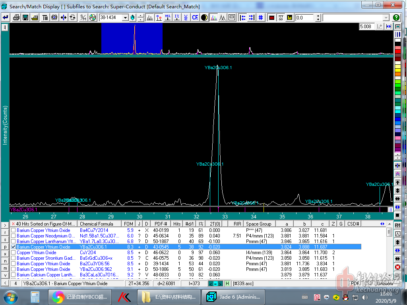Screen dimensions: 407x305
Task: Click the half-moon contrast toolbar icon
Action: click(204, 17)
